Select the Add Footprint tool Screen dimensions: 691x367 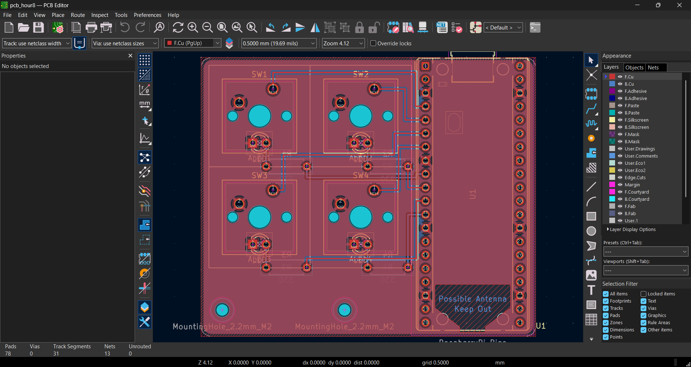tap(591, 94)
